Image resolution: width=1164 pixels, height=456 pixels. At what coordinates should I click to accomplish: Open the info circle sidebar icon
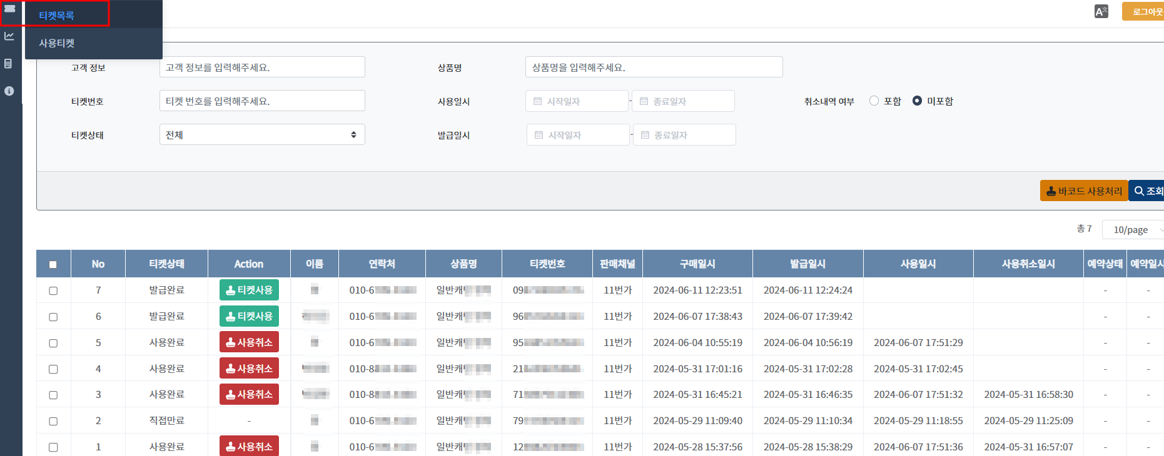[9, 91]
